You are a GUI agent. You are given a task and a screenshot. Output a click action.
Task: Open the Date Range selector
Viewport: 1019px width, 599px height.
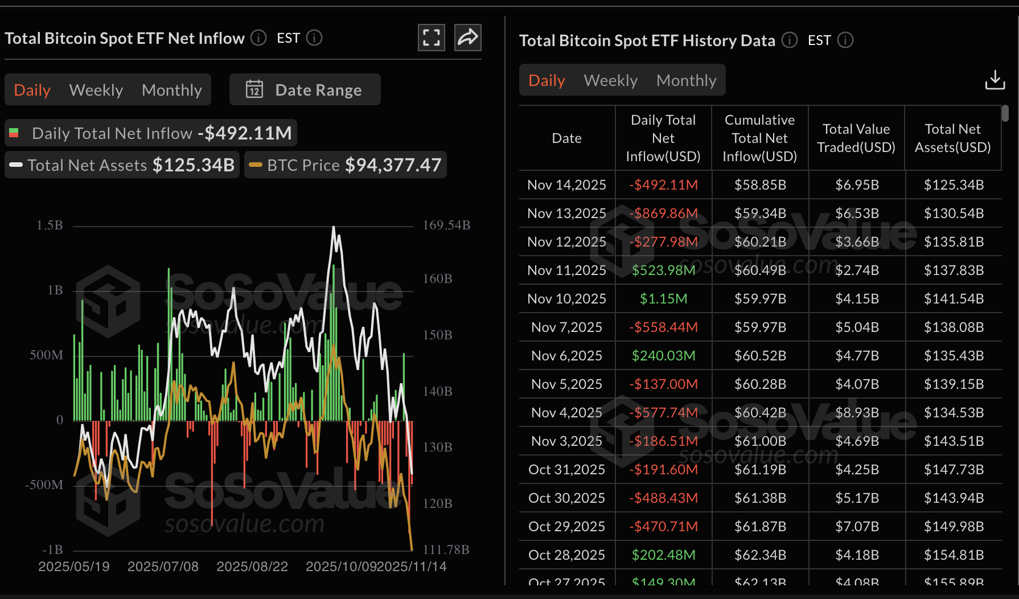tap(318, 89)
